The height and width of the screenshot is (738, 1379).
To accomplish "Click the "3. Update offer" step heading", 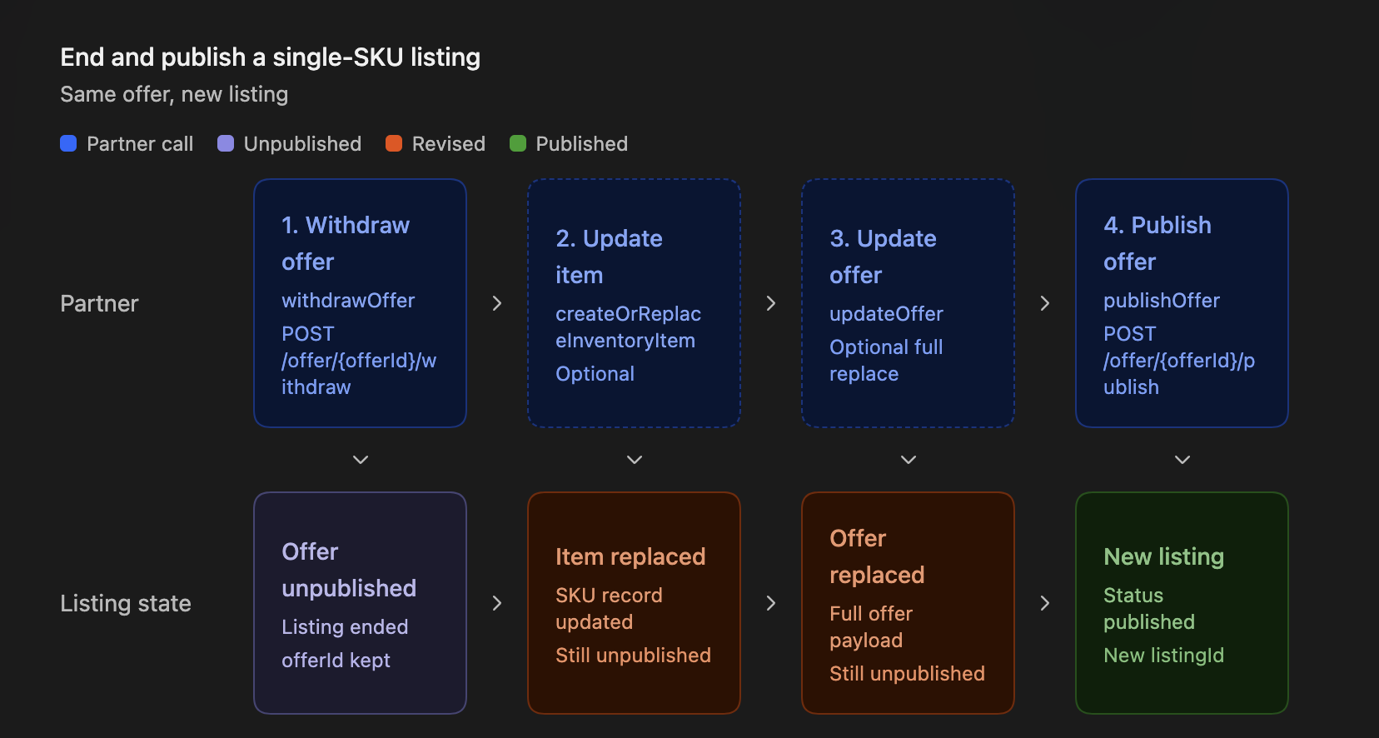I will click(883, 257).
